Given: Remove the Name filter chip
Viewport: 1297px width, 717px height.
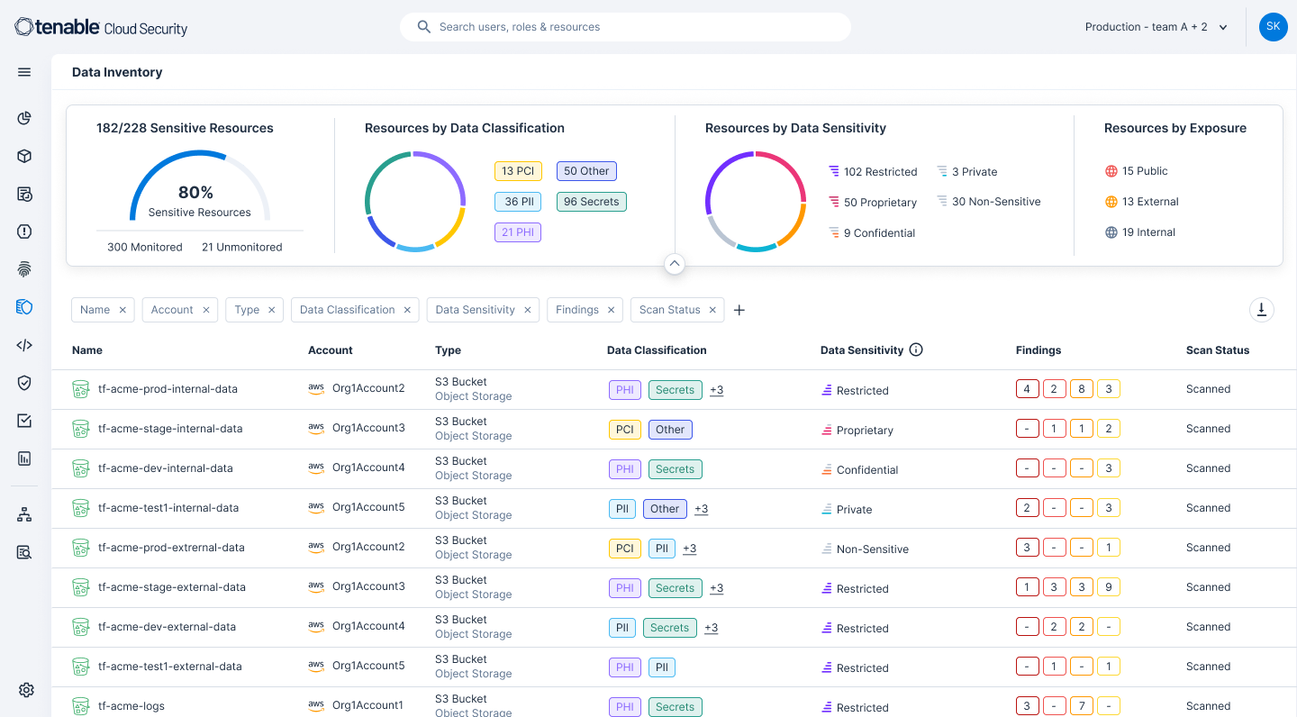Looking at the screenshot, I should point(122,310).
